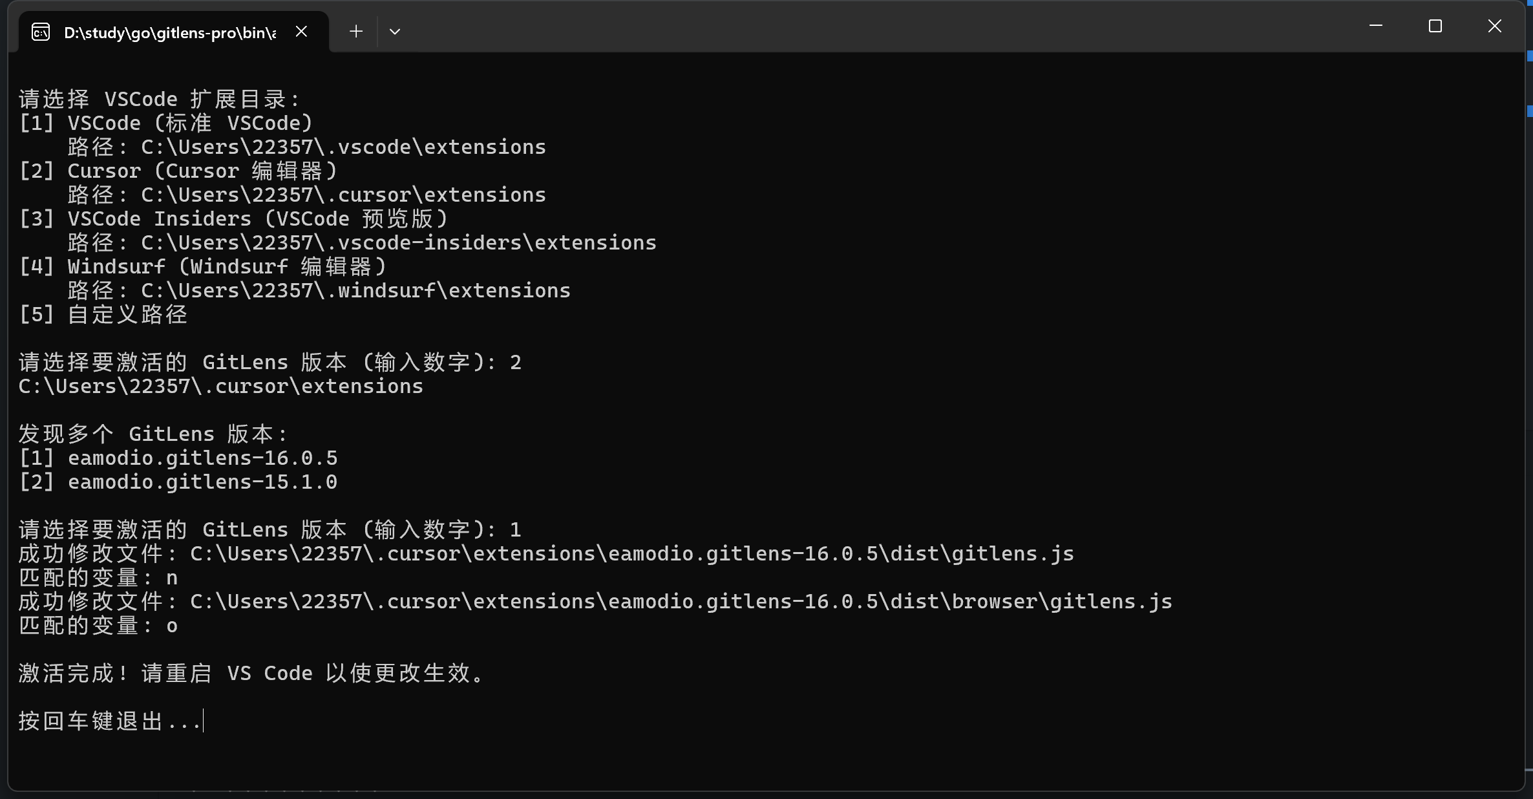Minimize the terminal window
The width and height of the screenshot is (1533, 799).
click(x=1376, y=26)
